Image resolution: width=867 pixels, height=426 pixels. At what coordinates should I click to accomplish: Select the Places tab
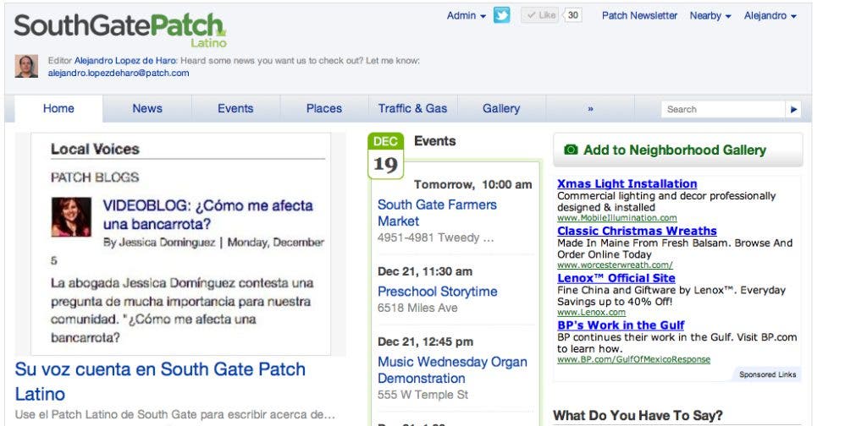pos(324,108)
